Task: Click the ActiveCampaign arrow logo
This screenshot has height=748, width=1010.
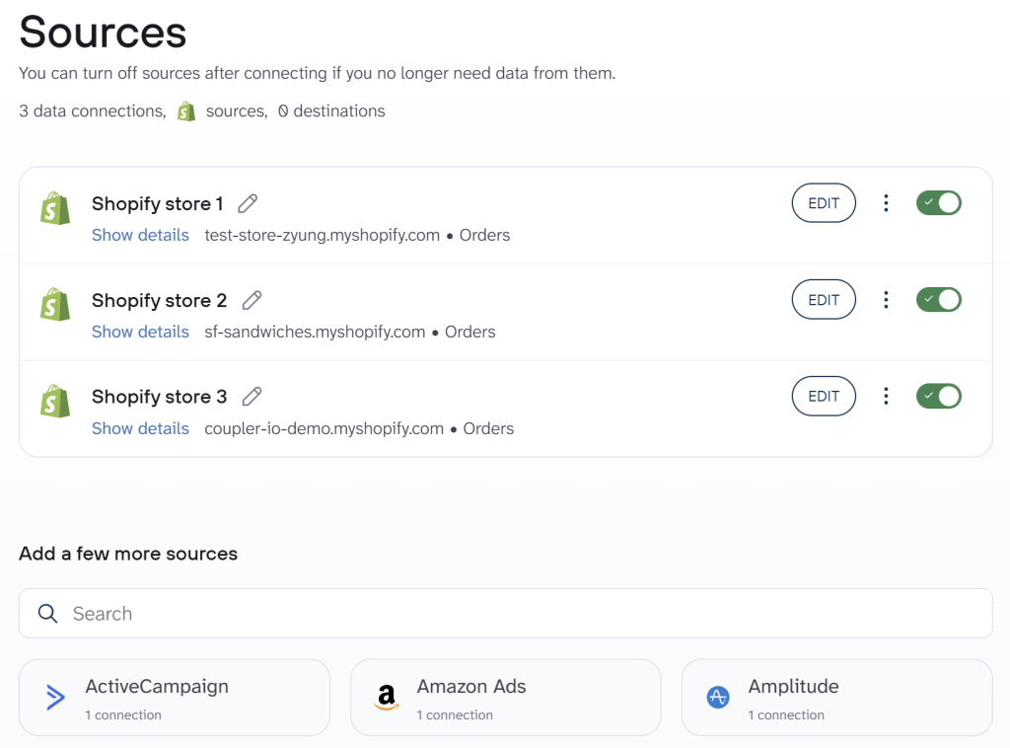Action: (55, 697)
